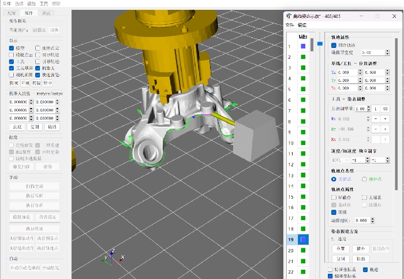
Task: Click the green marker in row 5
Action: [x=302, y=90]
